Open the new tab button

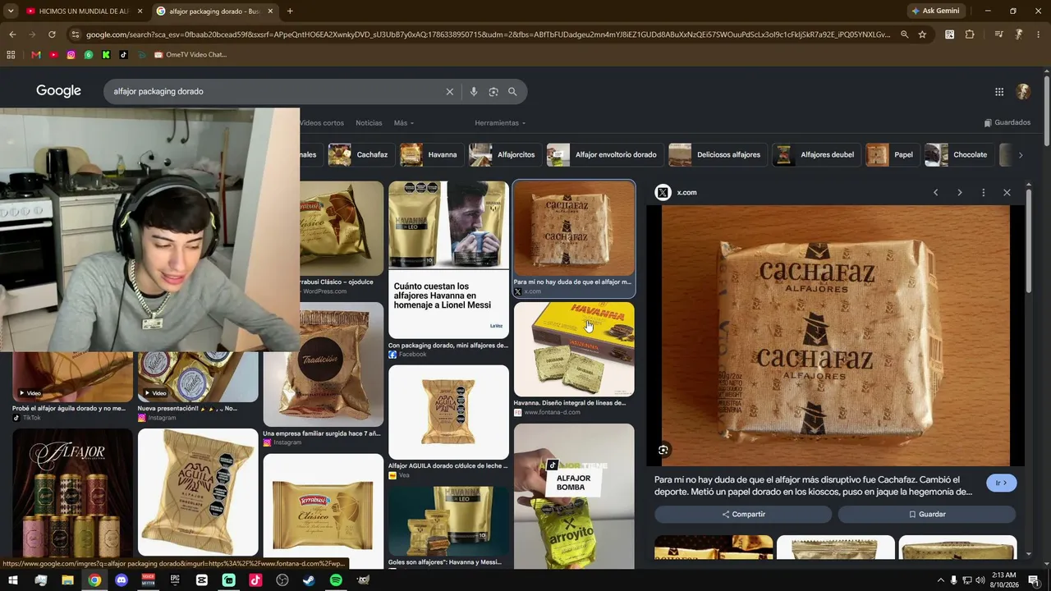click(x=290, y=11)
